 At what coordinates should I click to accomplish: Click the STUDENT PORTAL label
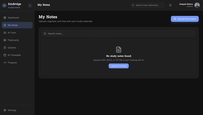14,8
